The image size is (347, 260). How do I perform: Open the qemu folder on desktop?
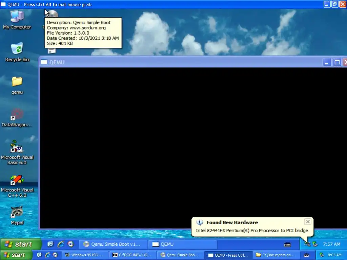(17, 85)
